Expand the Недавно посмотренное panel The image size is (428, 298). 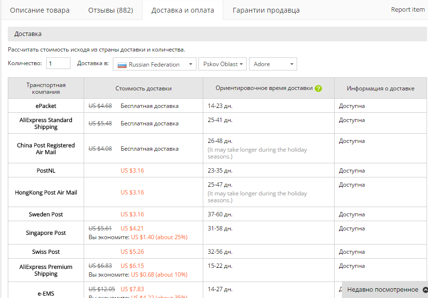(383, 290)
